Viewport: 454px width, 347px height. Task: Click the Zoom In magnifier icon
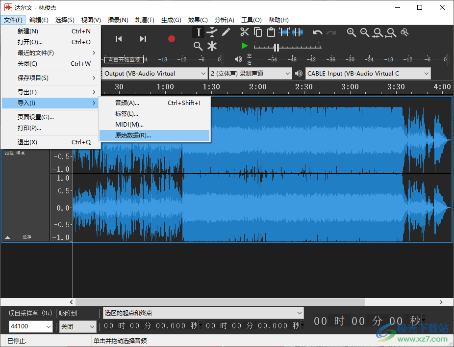click(352, 32)
